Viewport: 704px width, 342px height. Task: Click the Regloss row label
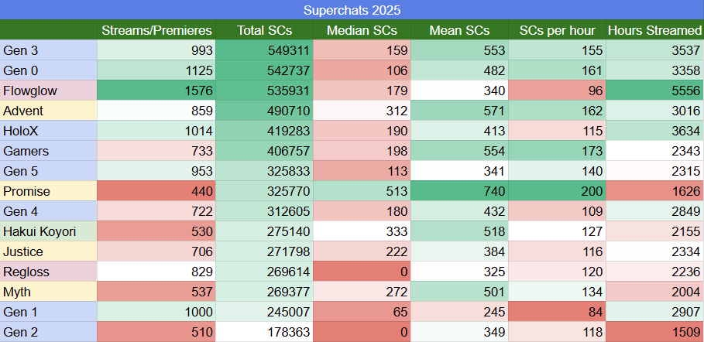click(x=49, y=272)
